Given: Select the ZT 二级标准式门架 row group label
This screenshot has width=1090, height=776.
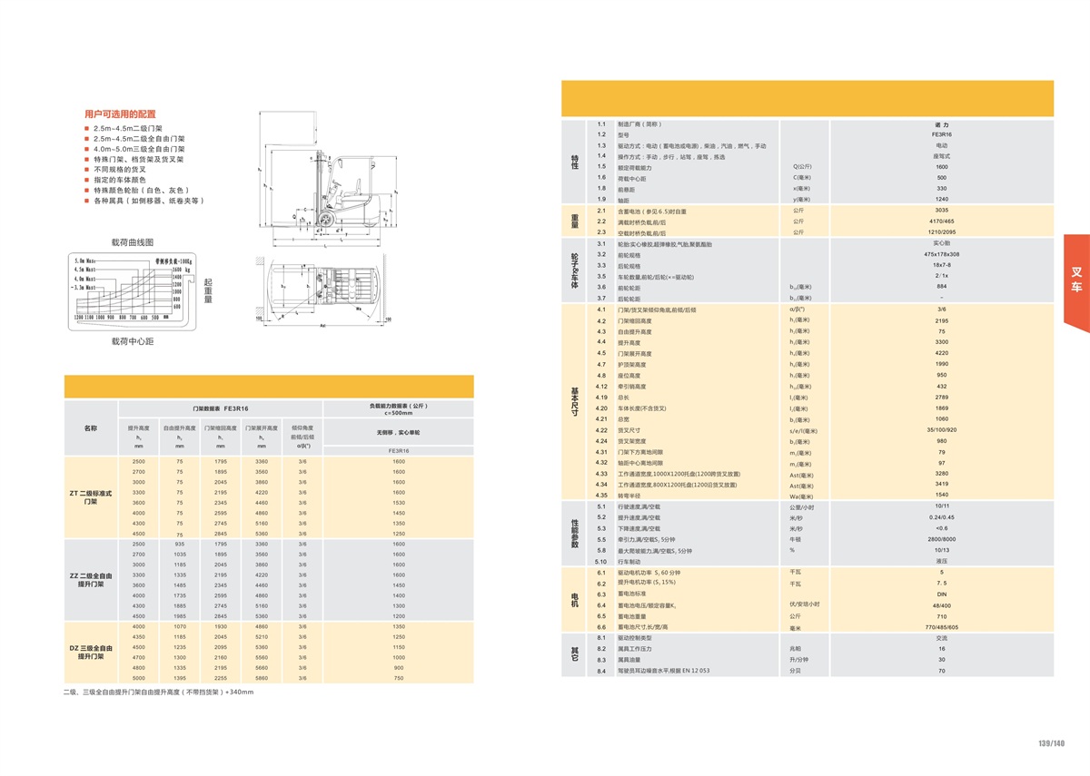Looking at the screenshot, I should click(x=90, y=497).
